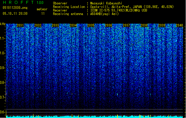Click the red echo spot at spectrogram left edge
The image size is (186, 118).
pos(6,94)
